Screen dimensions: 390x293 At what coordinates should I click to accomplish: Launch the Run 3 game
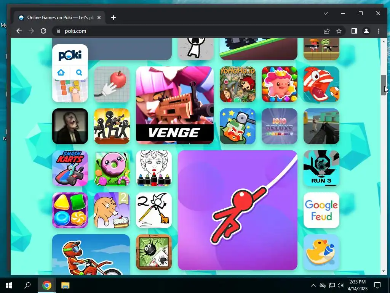[321, 168]
